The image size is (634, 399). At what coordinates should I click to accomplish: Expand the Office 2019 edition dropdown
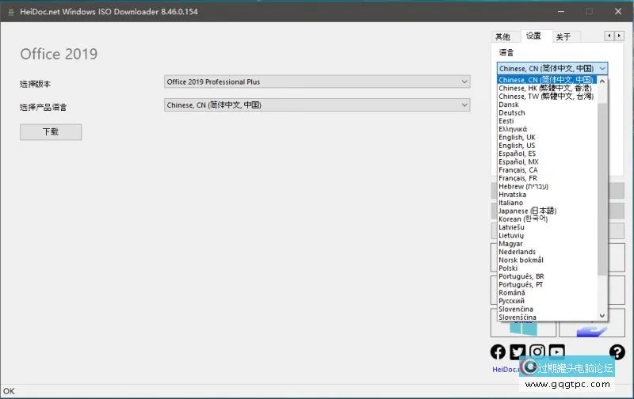pos(317,82)
